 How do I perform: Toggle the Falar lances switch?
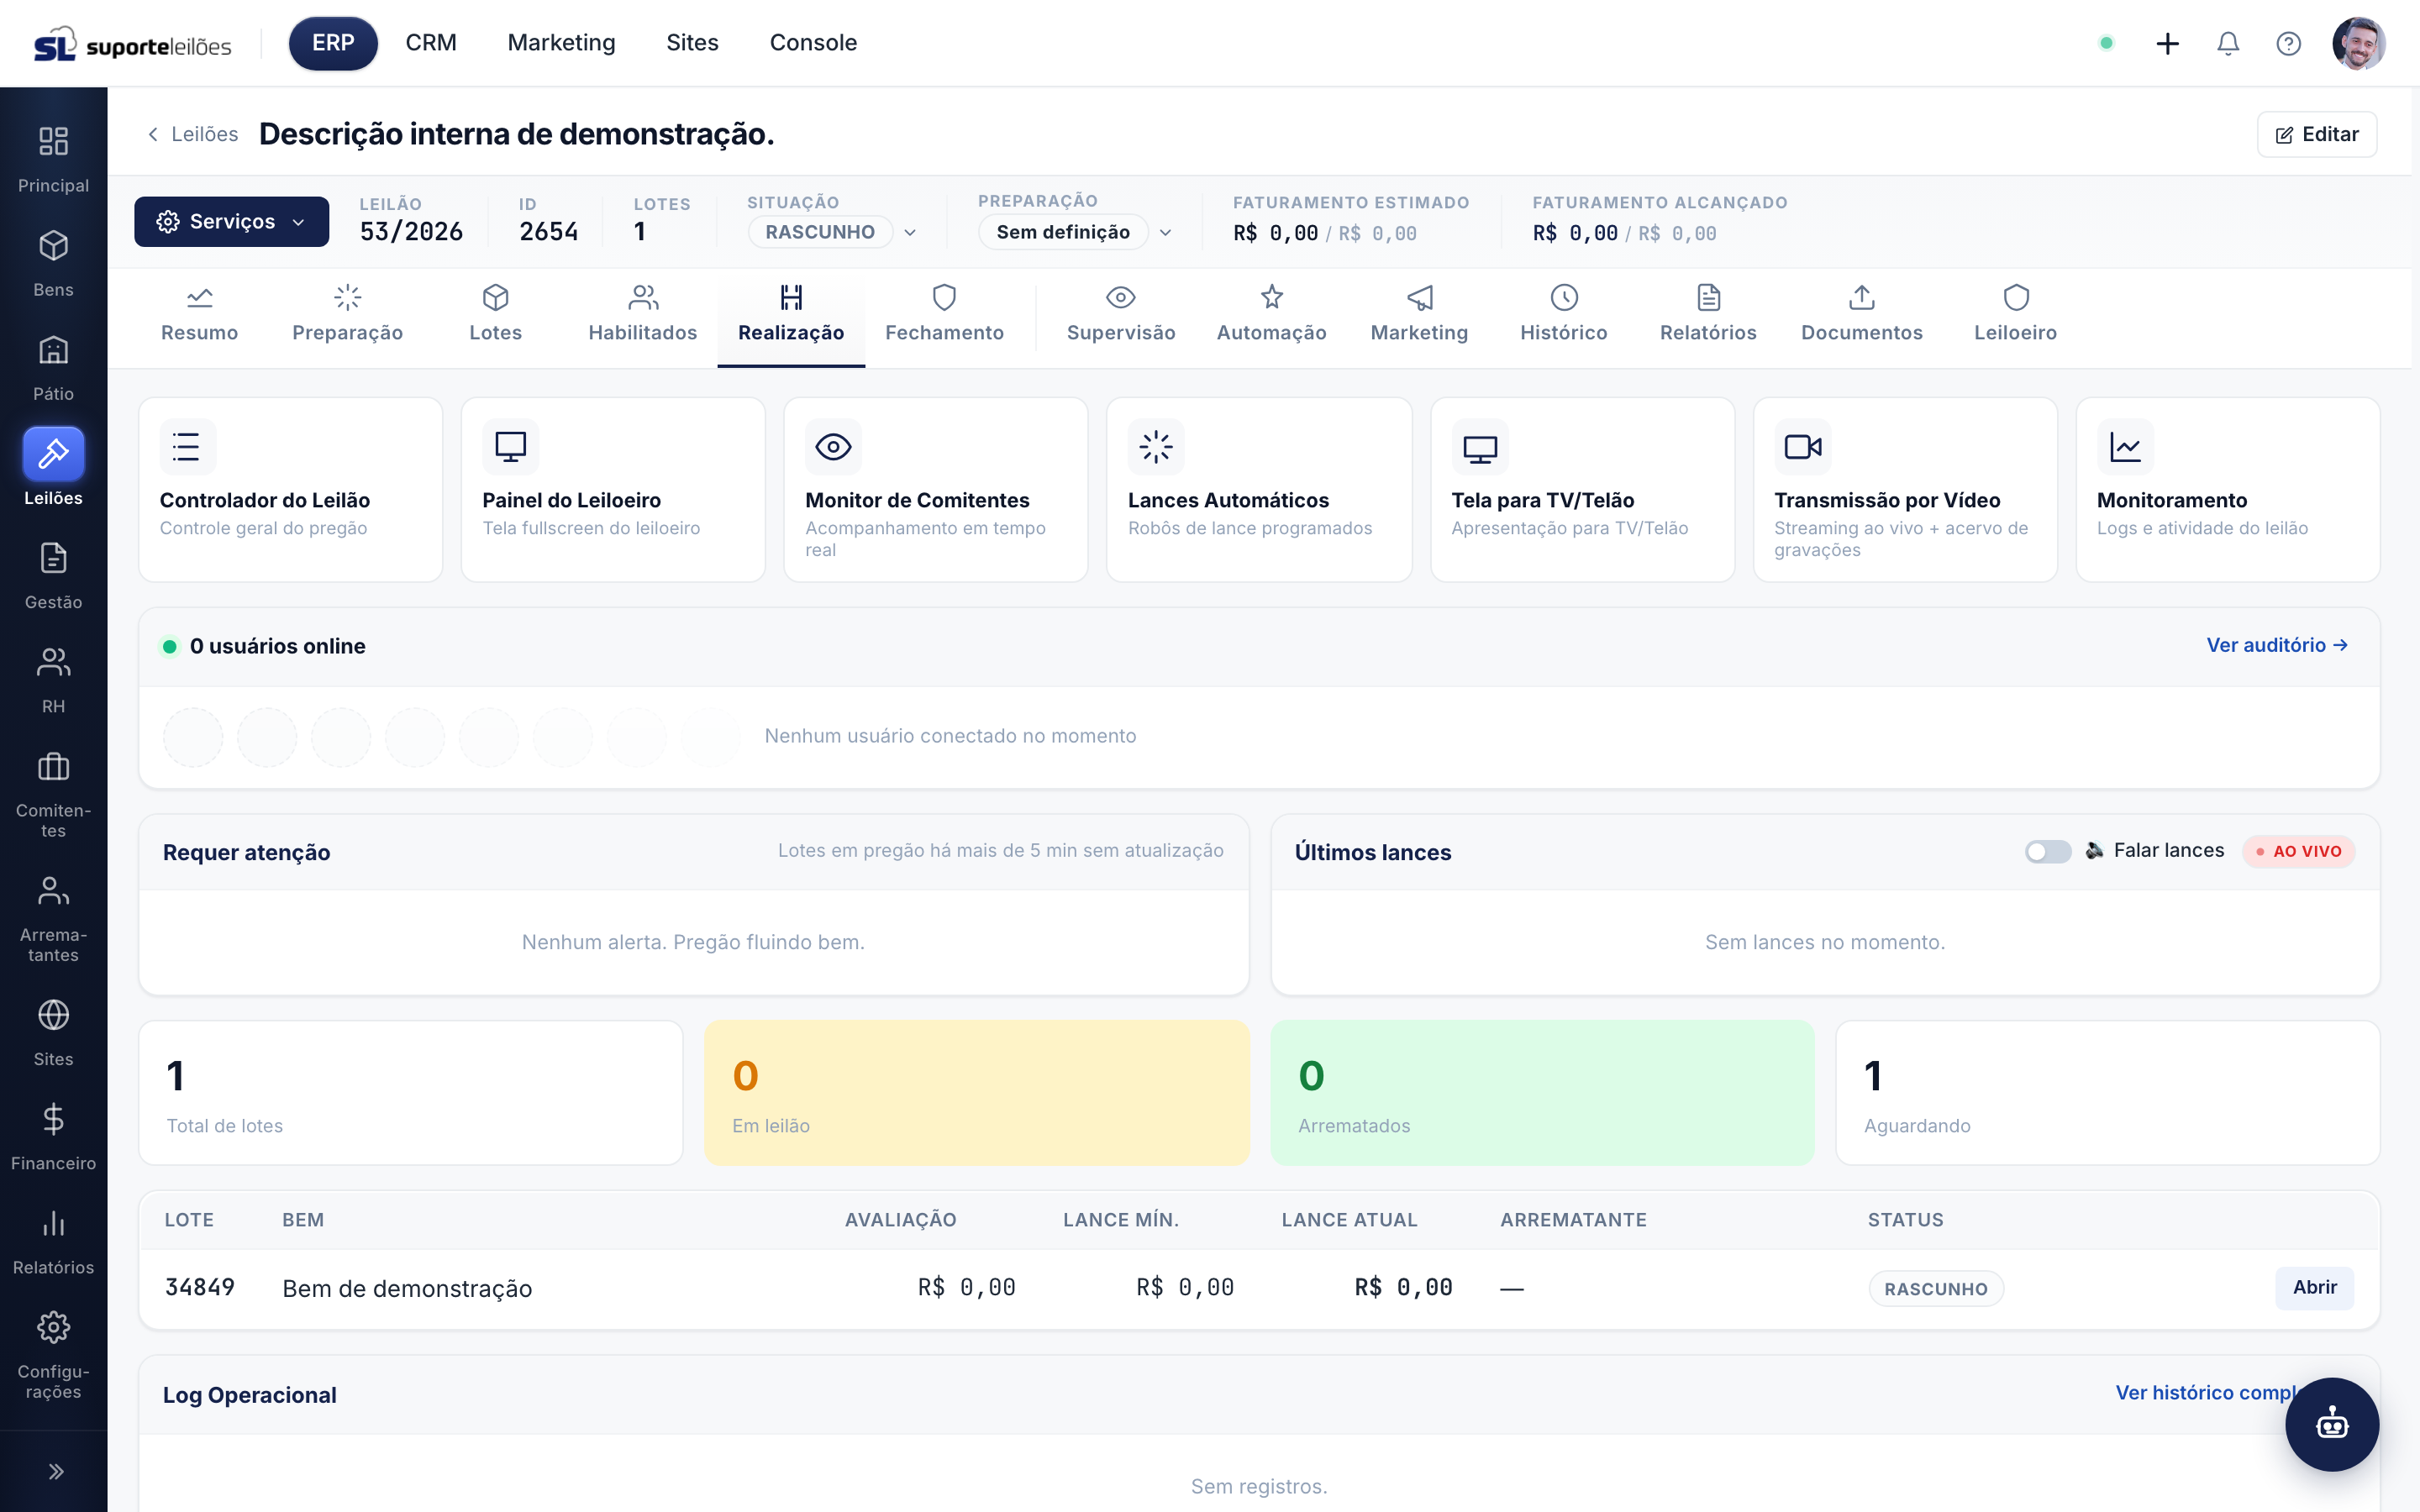pyautogui.click(x=2047, y=851)
